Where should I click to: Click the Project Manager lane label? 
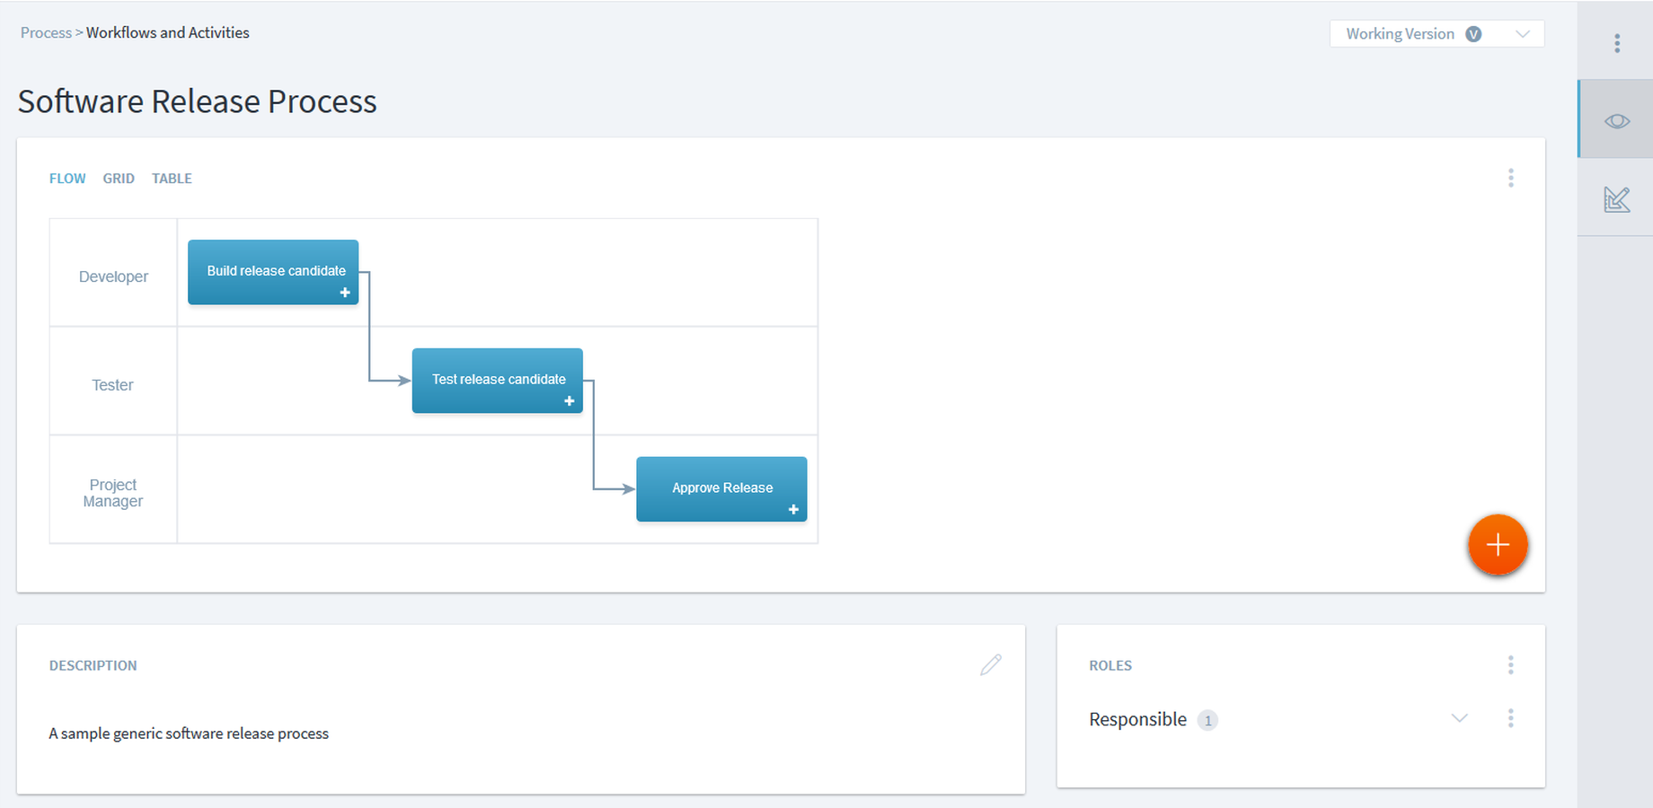click(x=113, y=493)
